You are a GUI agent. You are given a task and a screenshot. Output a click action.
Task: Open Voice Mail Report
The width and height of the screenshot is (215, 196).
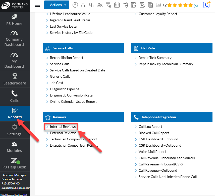[x=152, y=152]
